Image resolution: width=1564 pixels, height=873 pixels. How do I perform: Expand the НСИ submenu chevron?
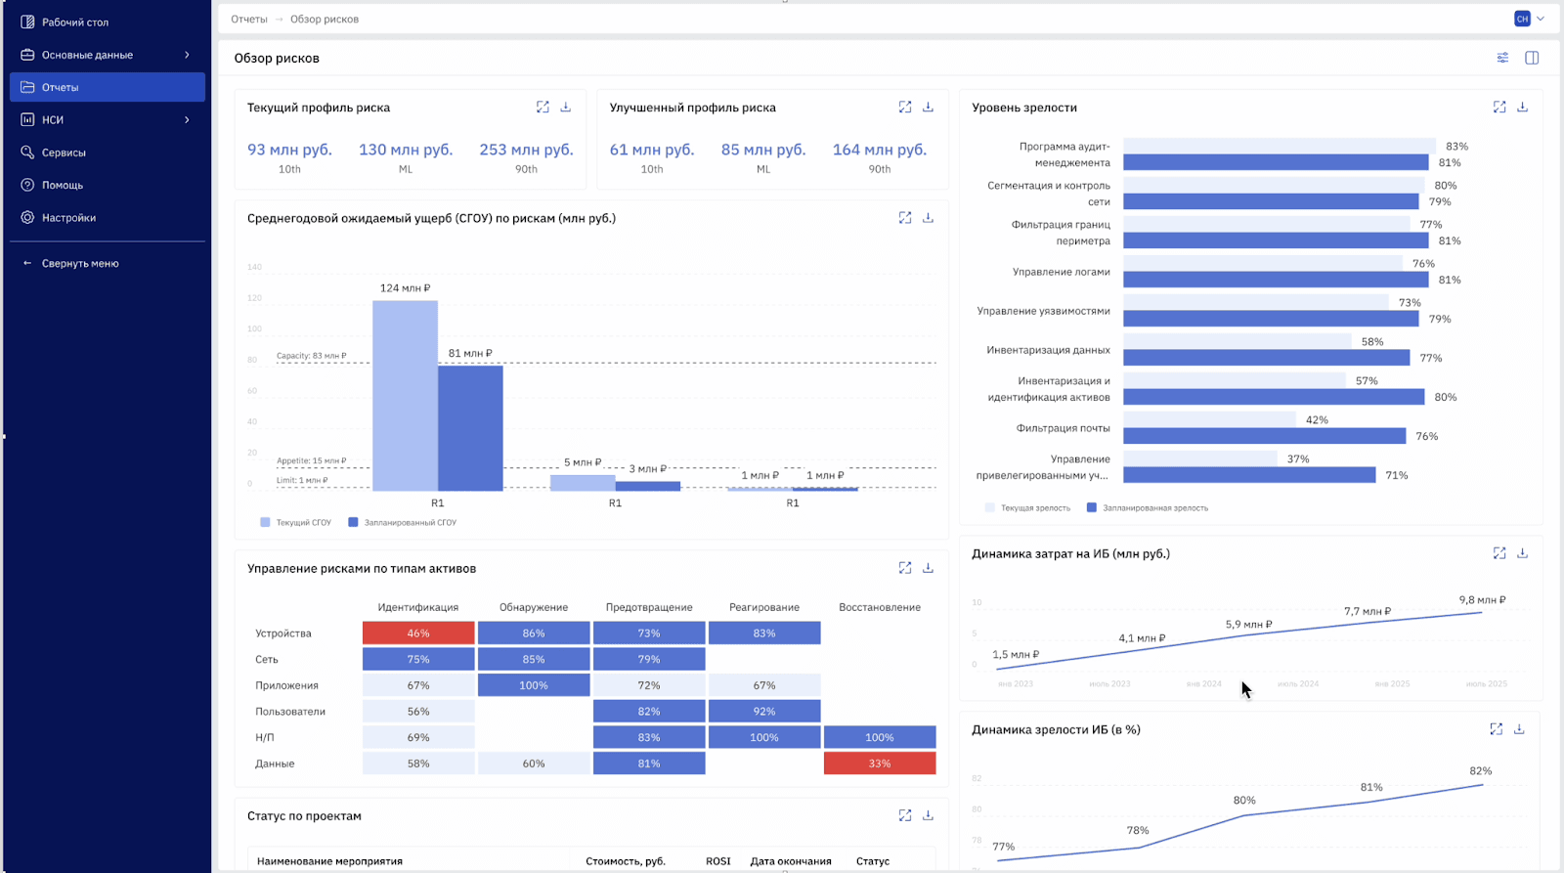click(187, 120)
